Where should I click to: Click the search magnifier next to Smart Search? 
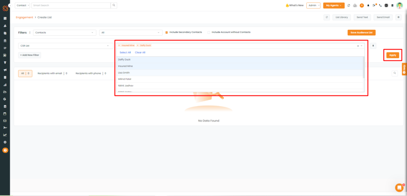[114, 5]
